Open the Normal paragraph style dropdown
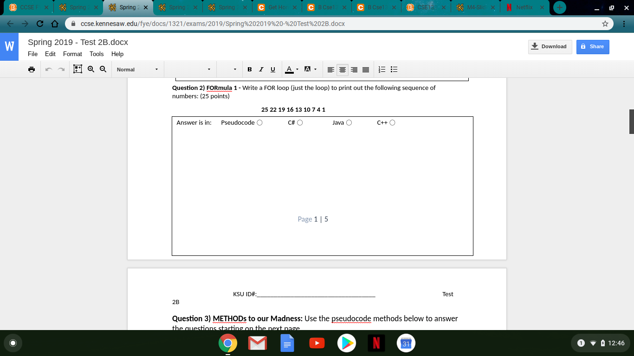Screen dimensions: 634x356 (137, 70)
